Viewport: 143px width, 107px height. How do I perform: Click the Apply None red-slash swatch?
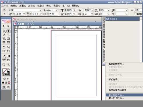(9, 82)
